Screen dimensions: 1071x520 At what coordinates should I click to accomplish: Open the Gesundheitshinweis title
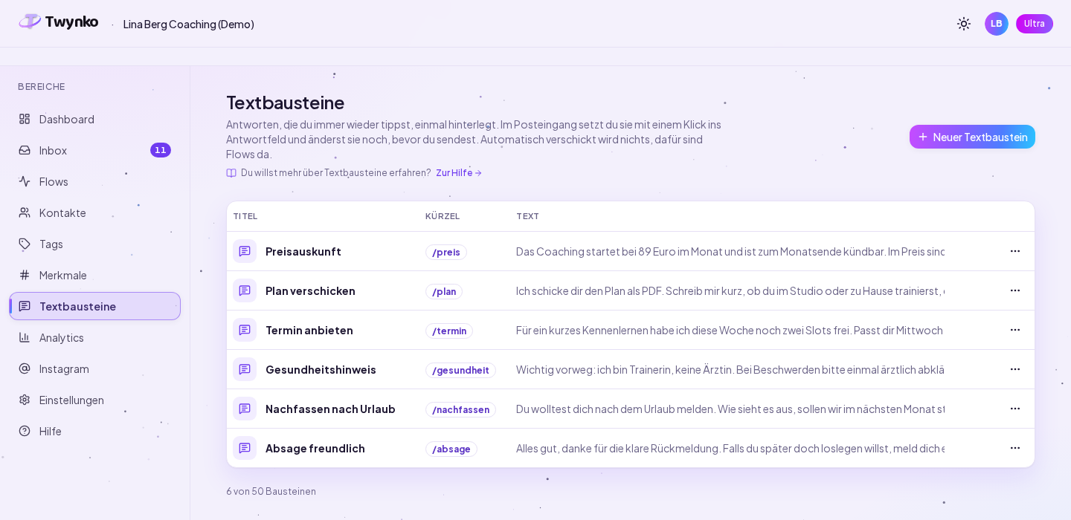tap(321, 369)
